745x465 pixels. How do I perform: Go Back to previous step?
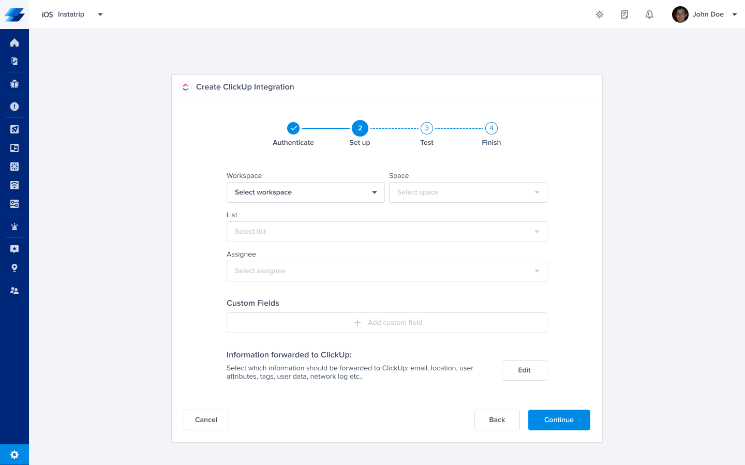497,420
